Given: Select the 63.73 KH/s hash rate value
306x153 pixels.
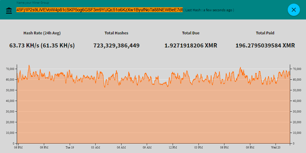Looking at the screenshot, I should (42, 46).
